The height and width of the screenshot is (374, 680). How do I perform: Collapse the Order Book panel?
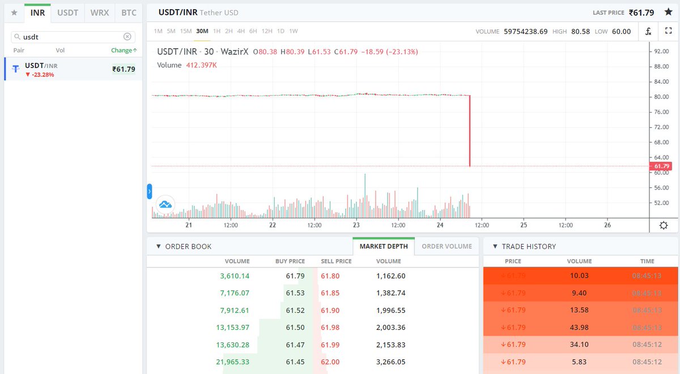(x=159, y=246)
